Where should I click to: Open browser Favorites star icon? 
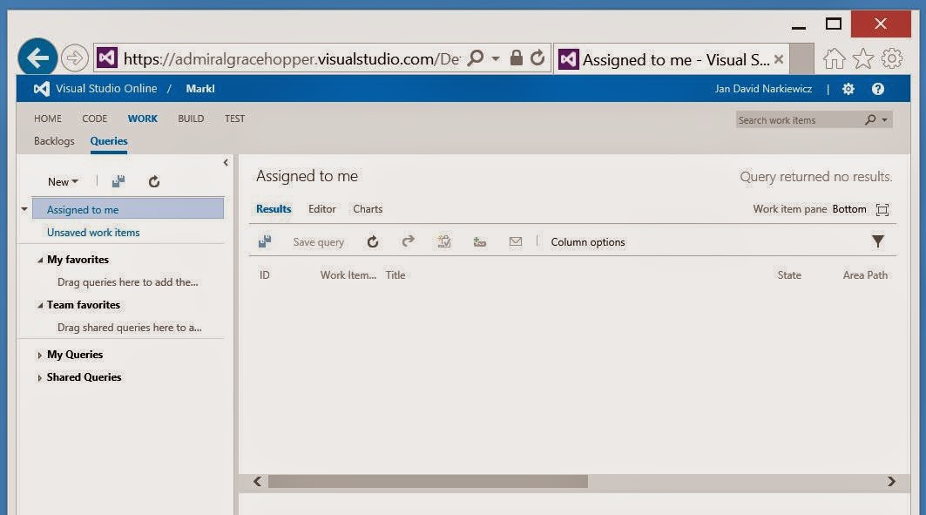tap(862, 58)
